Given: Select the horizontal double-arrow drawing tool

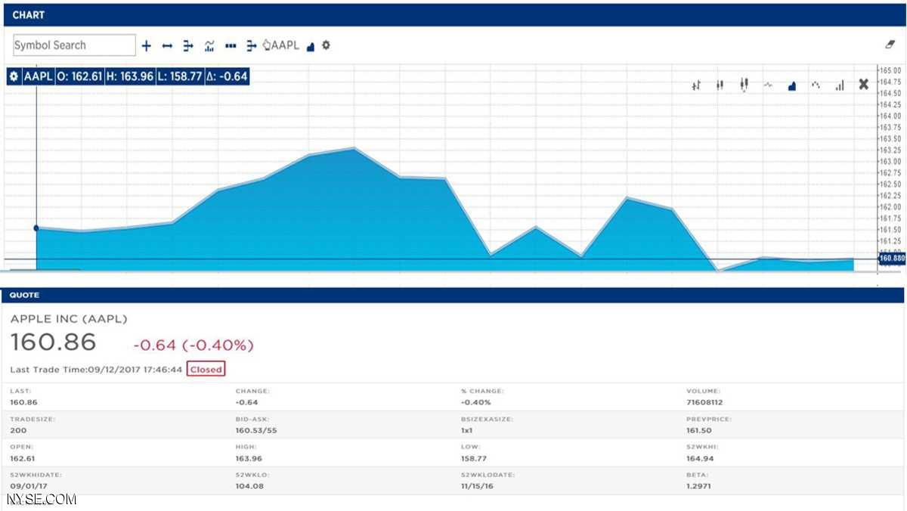Looking at the screenshot, I should pyautogui.click(x=168, y=46).
